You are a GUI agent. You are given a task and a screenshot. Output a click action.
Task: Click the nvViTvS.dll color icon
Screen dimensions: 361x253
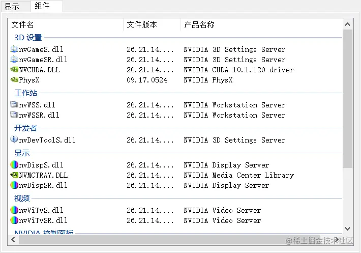click(x=14, y=210)
